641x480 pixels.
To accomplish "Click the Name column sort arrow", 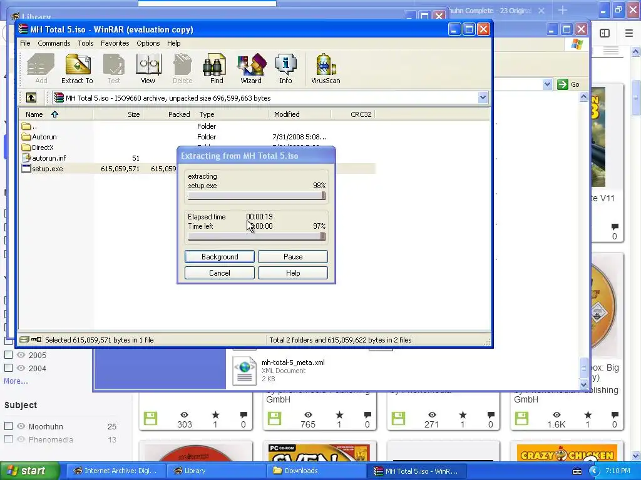I will [54, 114].
